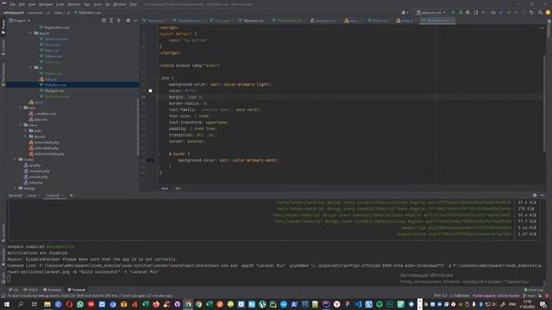The height and width of the screenshot is (310, 552).
Task: Click the undo arrow icon in top toolbar
Action: (531, 12)
